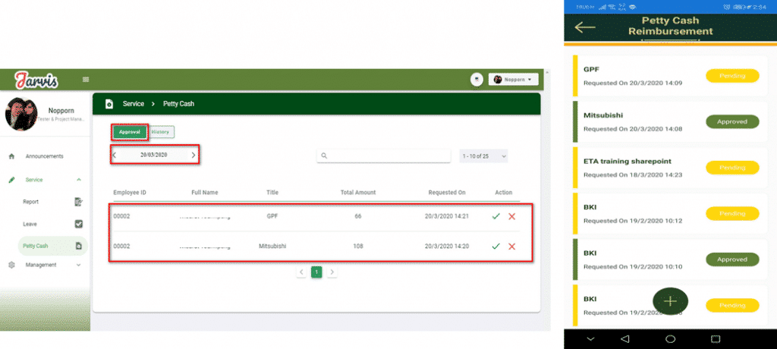Click the previous date arrow beside 20/03/2020
Image resolution: width=777 pixels, height=349 pixels.
coord(115,155)
